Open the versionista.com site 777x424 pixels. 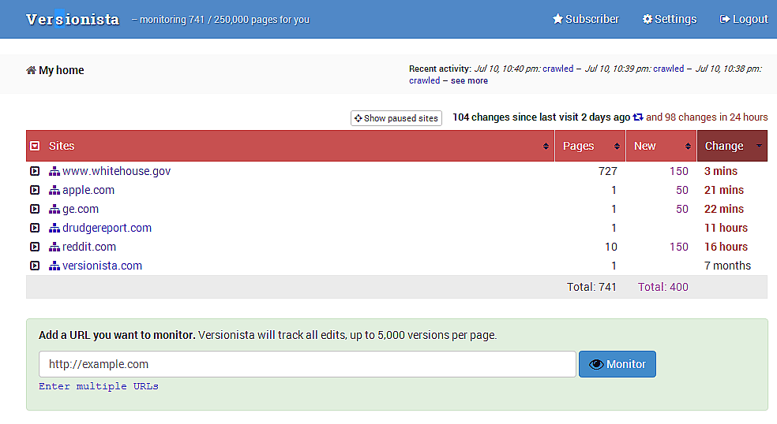(x=102, y=266)
